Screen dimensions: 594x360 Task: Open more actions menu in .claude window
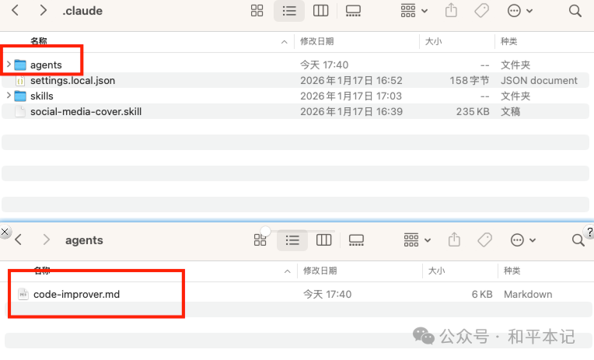(x=519, y=11)
